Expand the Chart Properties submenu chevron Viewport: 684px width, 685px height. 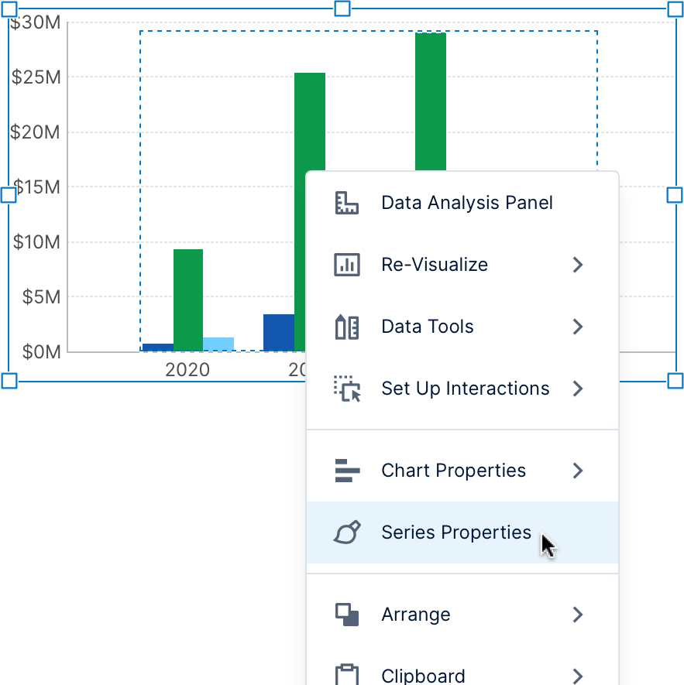click(x=577, y=471)
